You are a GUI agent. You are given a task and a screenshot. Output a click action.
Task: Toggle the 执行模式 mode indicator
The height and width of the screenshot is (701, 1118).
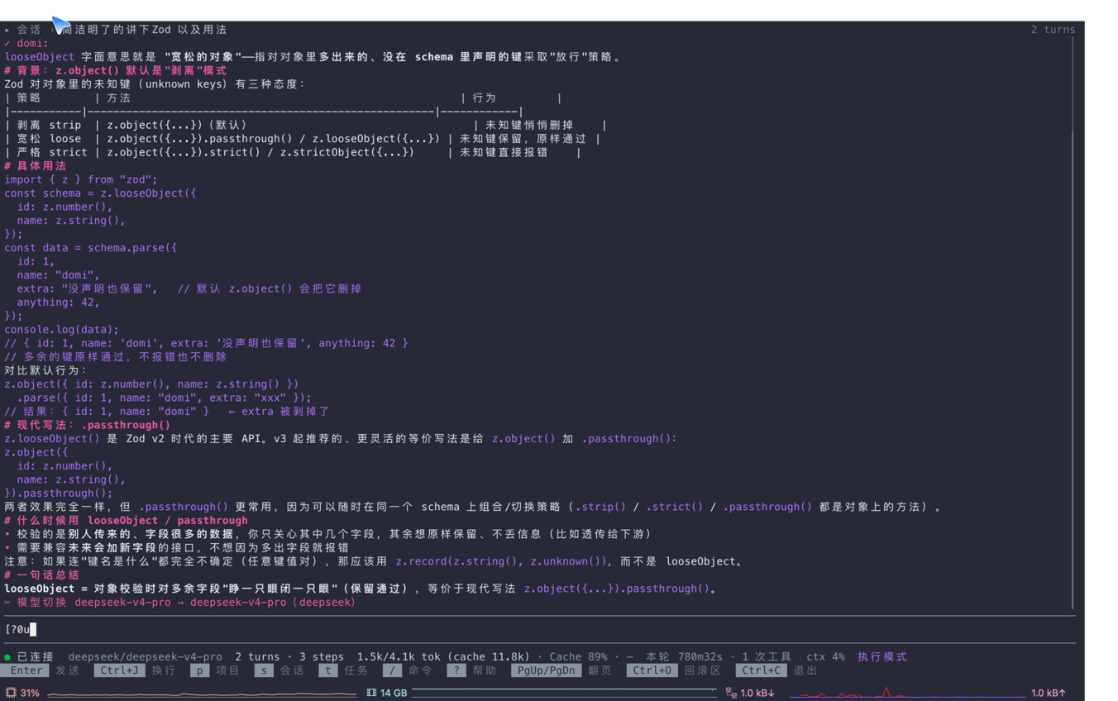pyautogui.click(x=882, y=657)
